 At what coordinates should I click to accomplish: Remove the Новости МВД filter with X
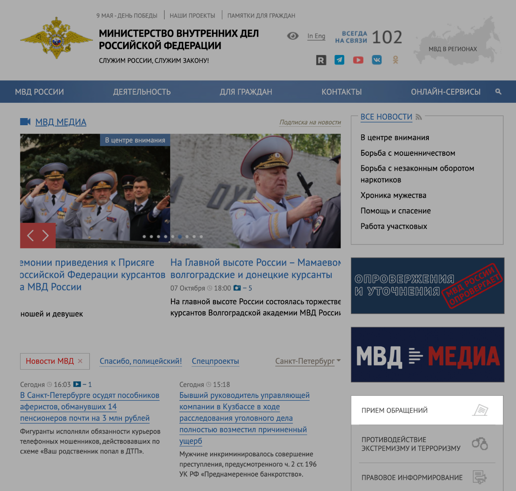point(80,361)
